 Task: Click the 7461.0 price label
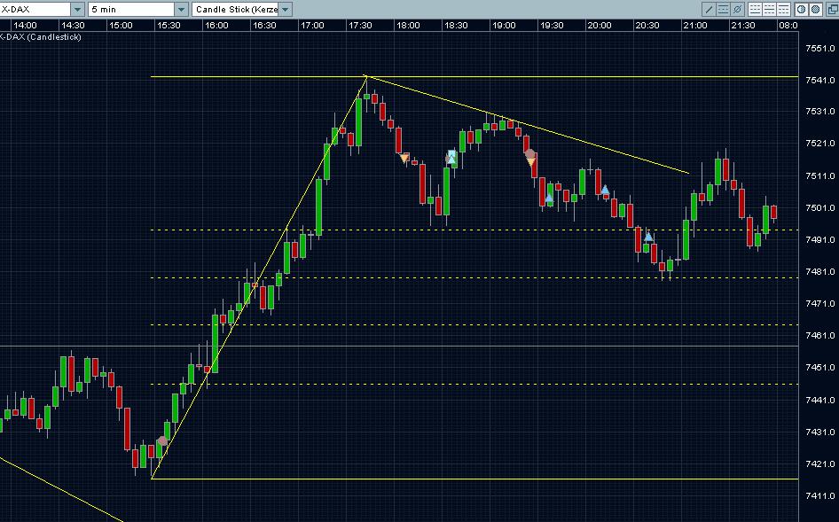point(820,335)
